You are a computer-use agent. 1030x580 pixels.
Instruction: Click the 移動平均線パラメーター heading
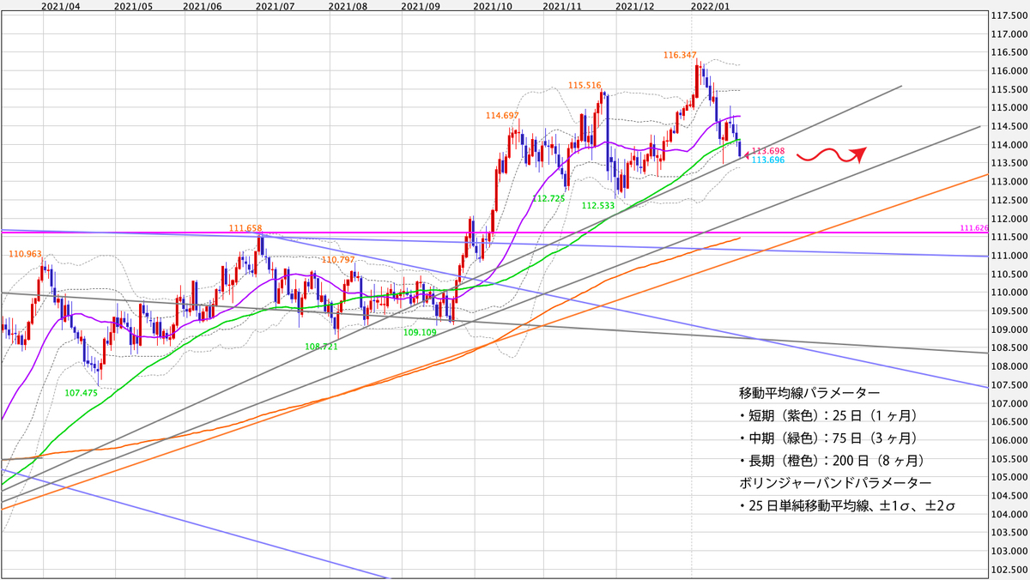(809, 393)
